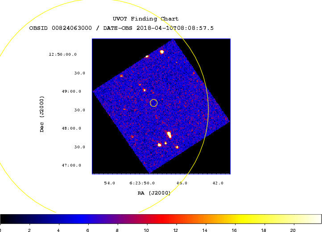The width and height of the screenshot is (322, 232).
Task: Click the small yellow circle marking the target position
Action: pos(153,103)
